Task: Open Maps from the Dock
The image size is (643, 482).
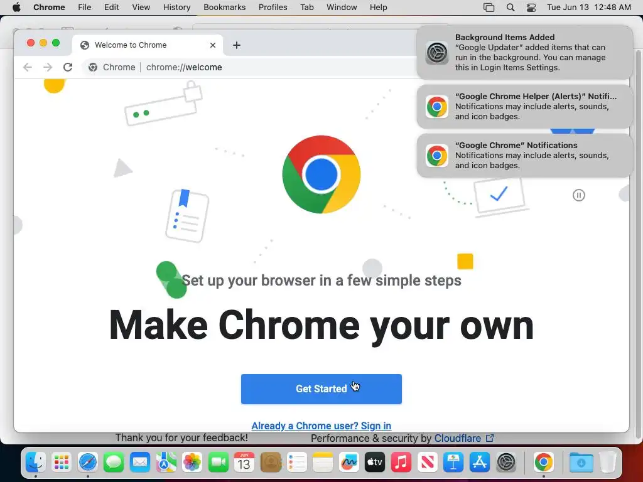Action: click(x=166, y=463)
